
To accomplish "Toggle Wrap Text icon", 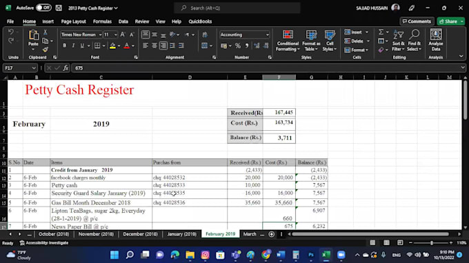I will tap(205, 34).
